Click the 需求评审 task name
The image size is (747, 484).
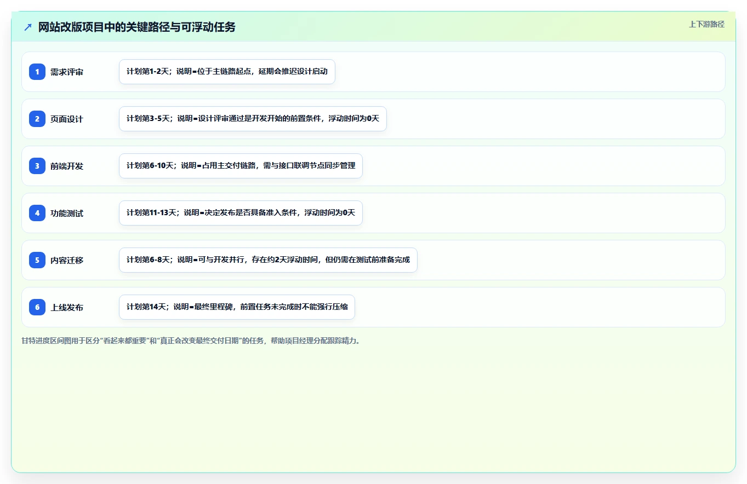[67, 72]
